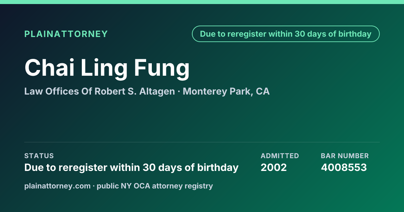Click the ADMITTED field label

click(x=280, y=156)
